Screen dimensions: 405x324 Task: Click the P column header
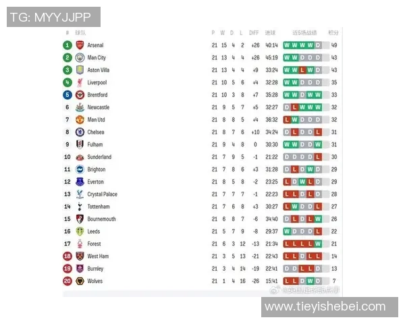213,32
